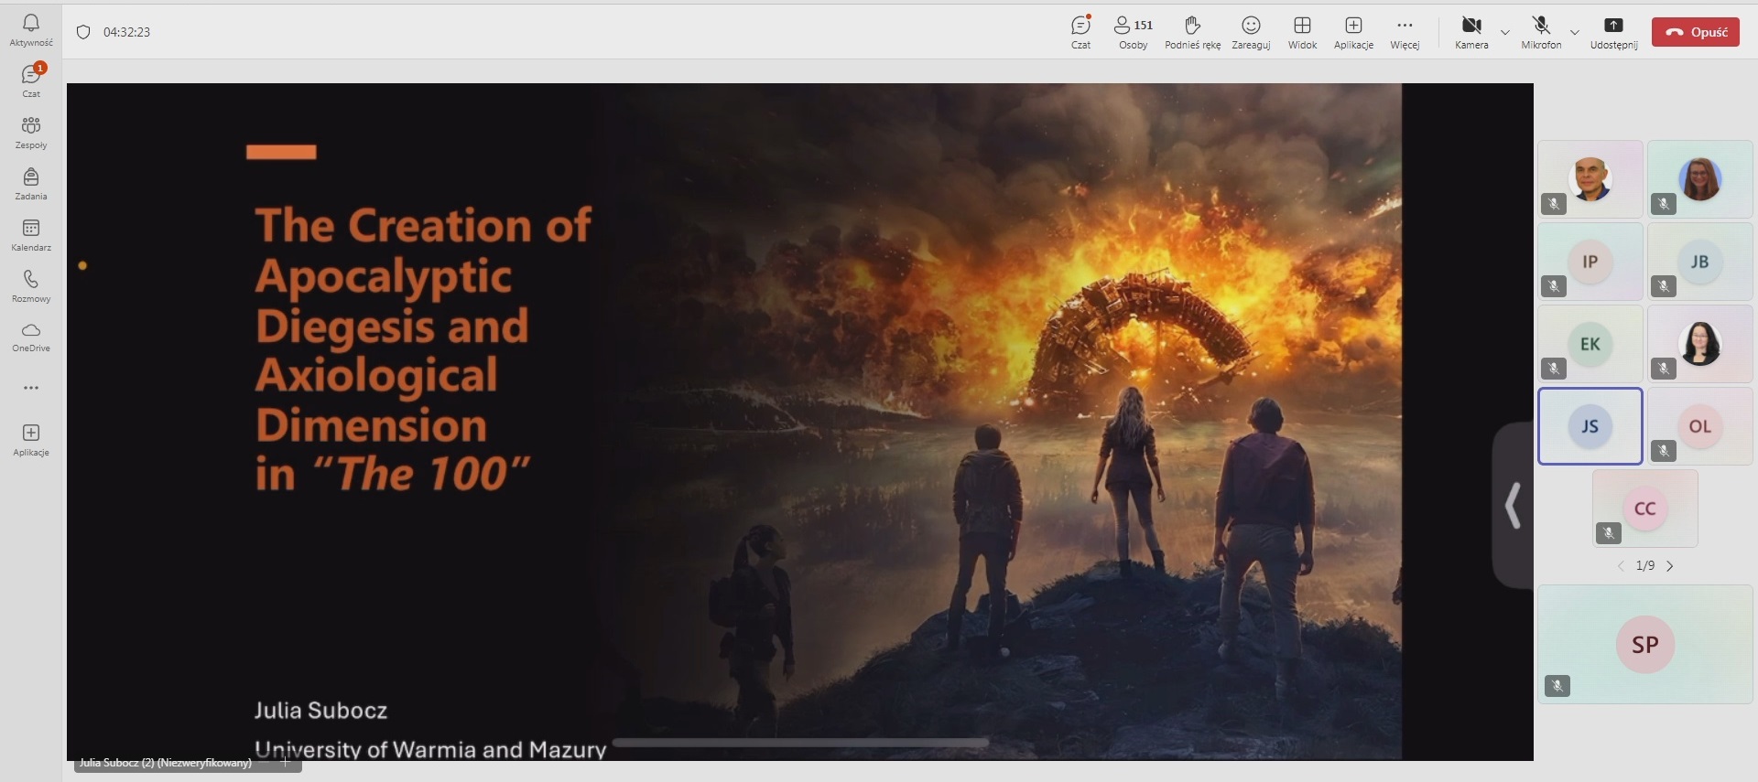Screen dimensions: 1758x782
Task: Expand the microphone options arrow
Action: point(1575,32)
